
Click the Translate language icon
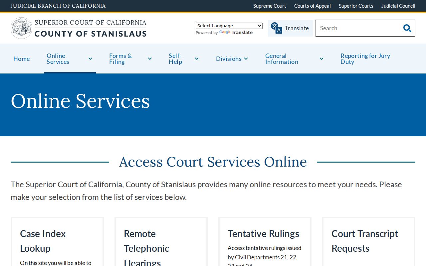pos(276,28)
